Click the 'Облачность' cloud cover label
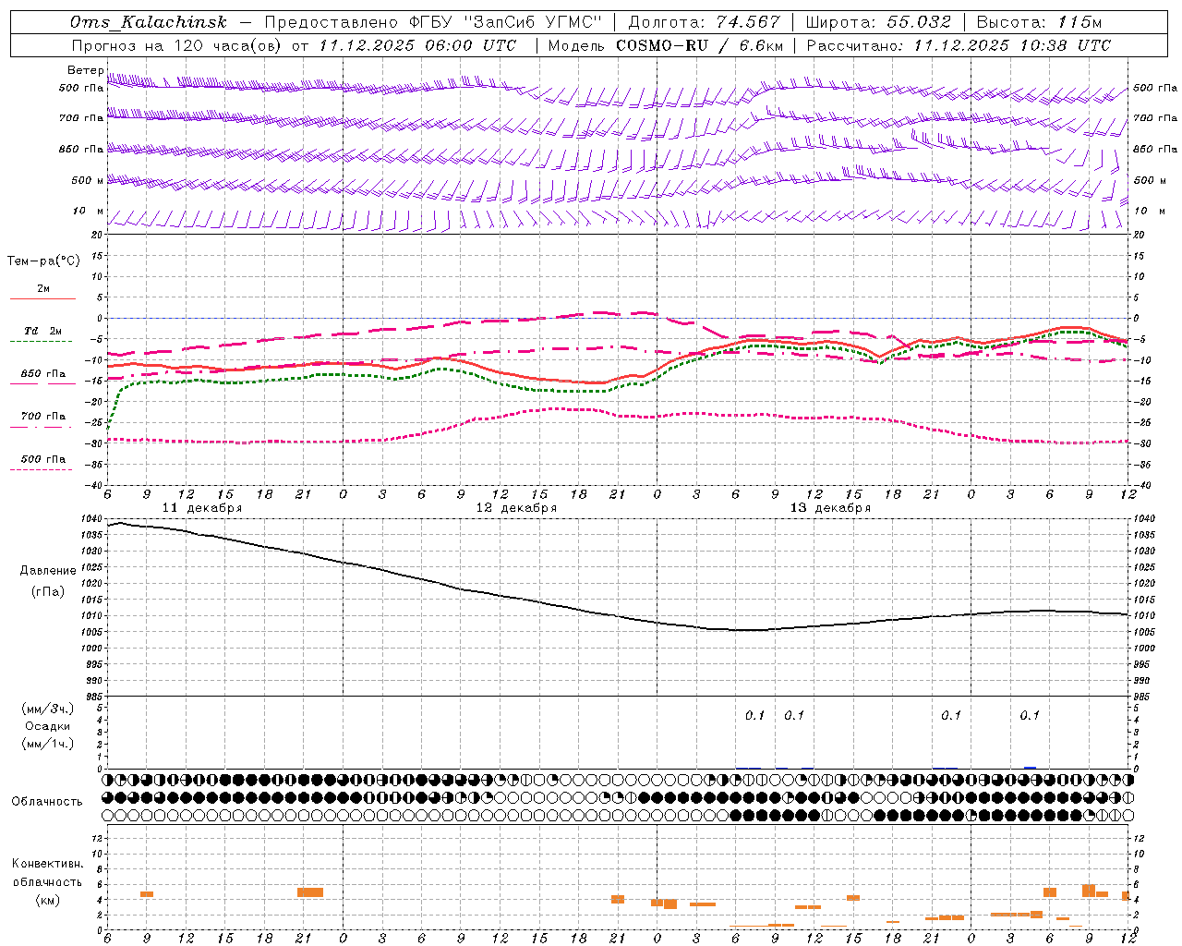Screen dimensions: 1182x946 coord(47,802)
